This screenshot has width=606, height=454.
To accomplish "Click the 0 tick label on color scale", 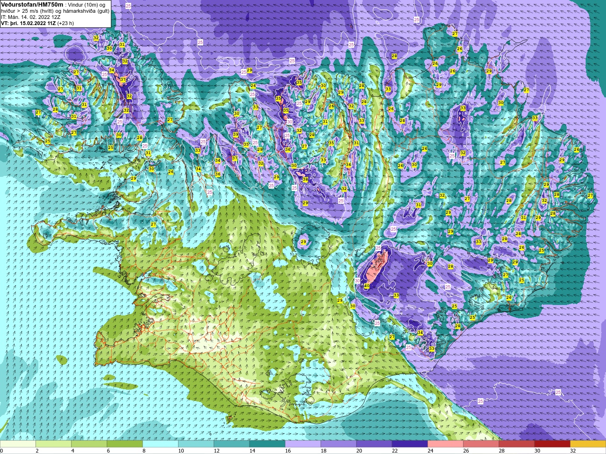I will point(2,451).
